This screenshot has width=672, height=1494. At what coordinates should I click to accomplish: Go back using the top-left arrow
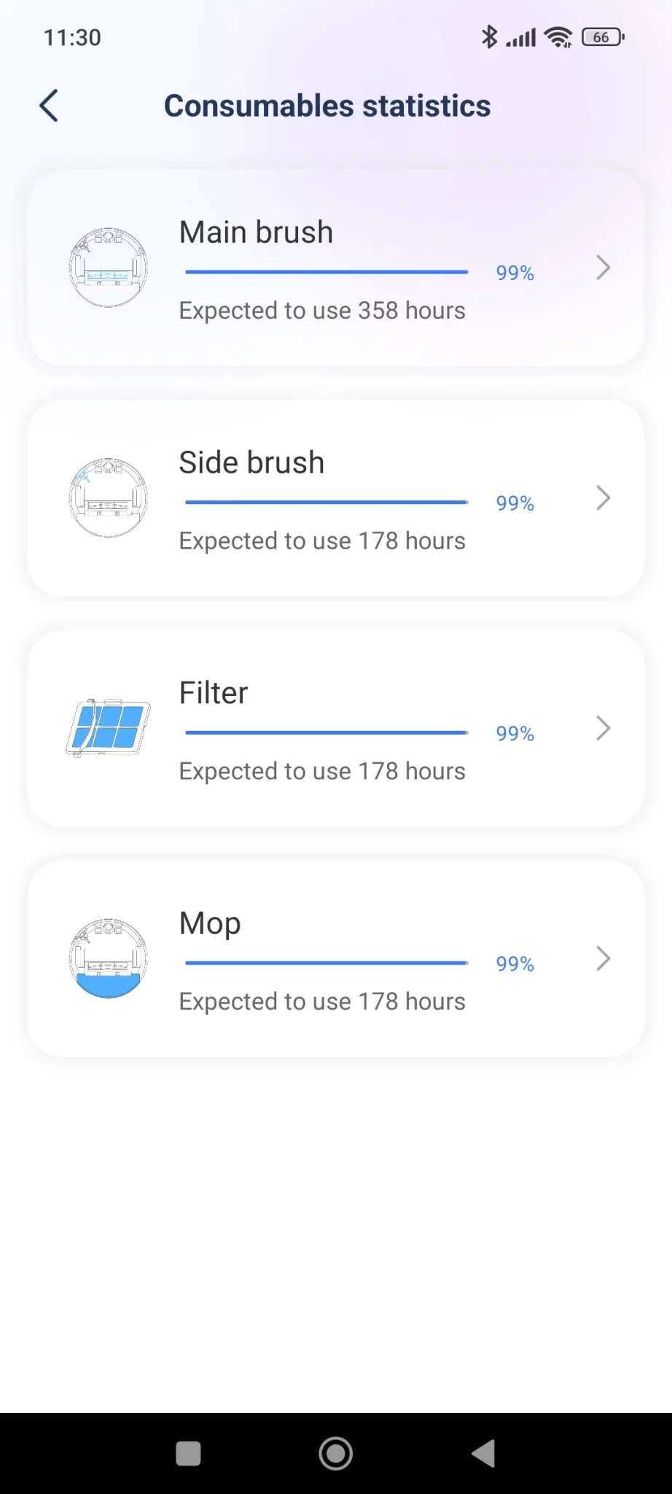(x=49, y=106)
